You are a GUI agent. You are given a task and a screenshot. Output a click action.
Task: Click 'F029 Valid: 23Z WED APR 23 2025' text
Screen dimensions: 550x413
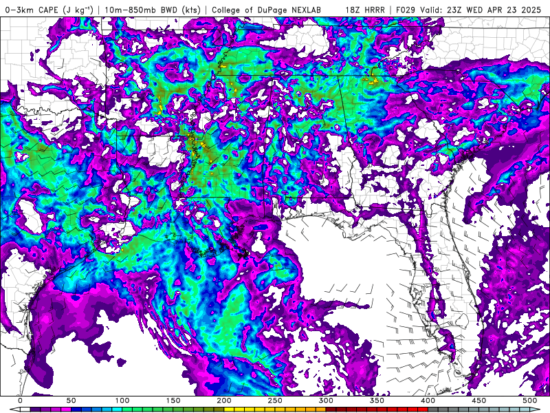pos(468,10)
